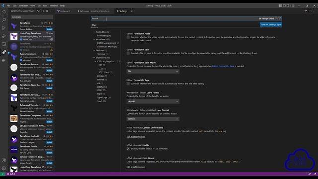Install Terraform Studio extension
This screenshot has width=318, height=179.
click(49, 153)
